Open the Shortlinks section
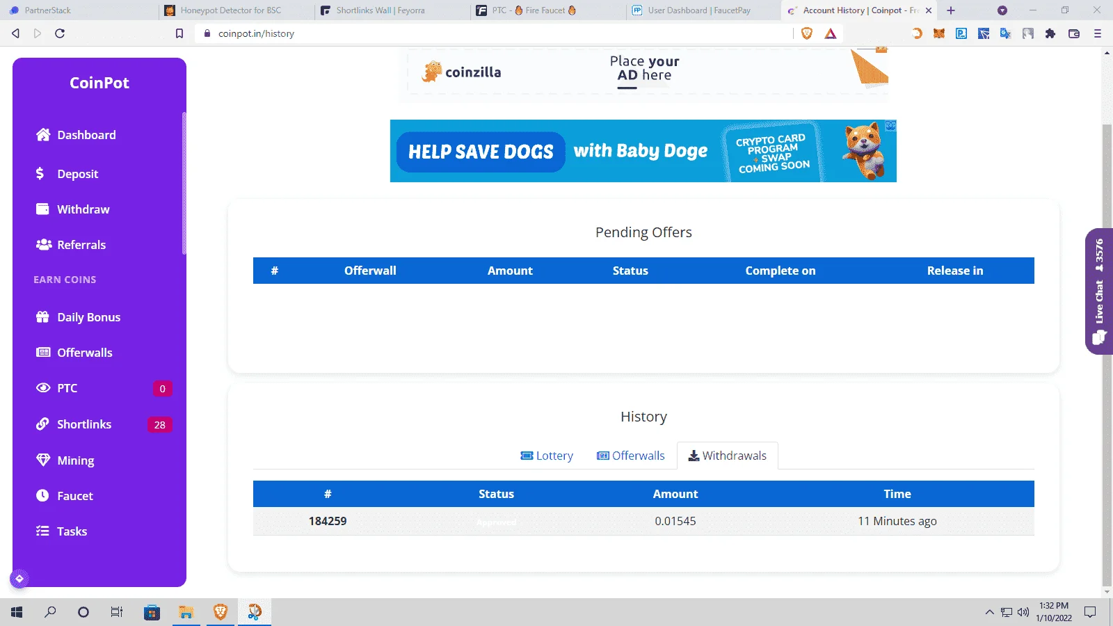 (x=73, y=424)
